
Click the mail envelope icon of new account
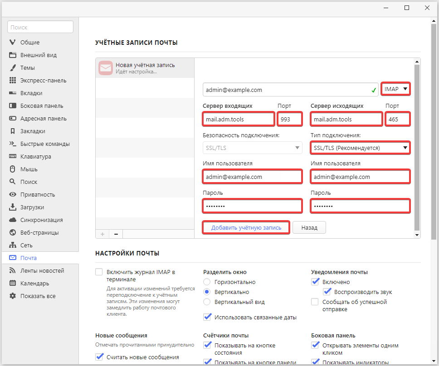(x=106, y=68)
